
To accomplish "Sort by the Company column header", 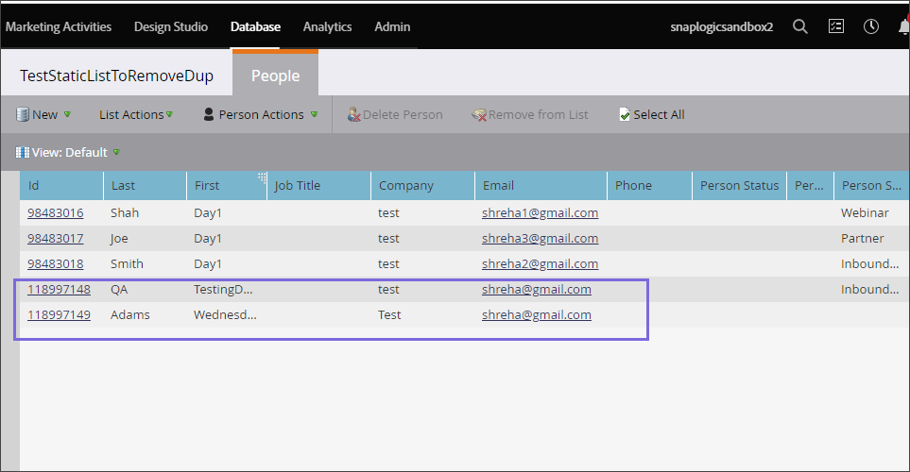I will click(x=422, y=186).
